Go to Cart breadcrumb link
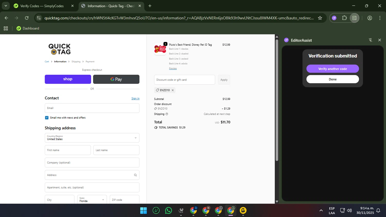Image resolution: width=386 pixels, height=217 pixels. coord(47,62)
